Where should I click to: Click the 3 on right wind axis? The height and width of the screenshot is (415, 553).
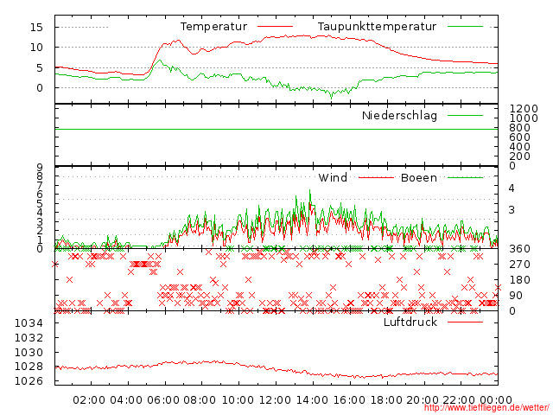point(512,210)
